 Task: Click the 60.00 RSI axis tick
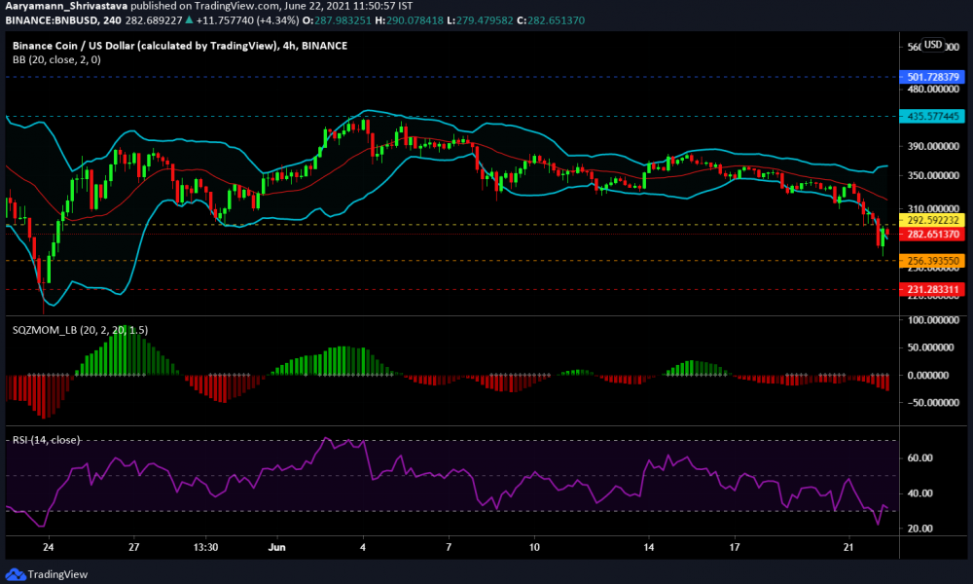click(x=920, y=458)
